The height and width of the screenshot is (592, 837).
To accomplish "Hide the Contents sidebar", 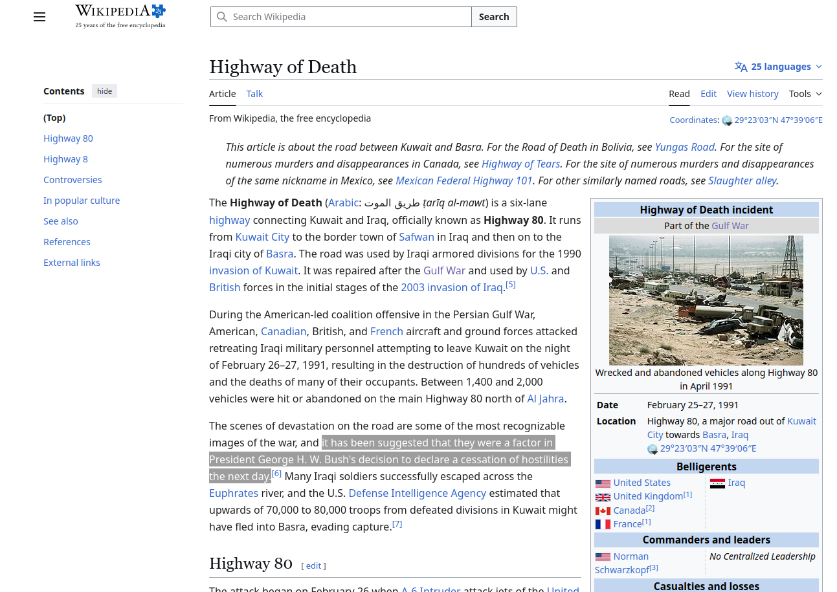I will (104, 91).
